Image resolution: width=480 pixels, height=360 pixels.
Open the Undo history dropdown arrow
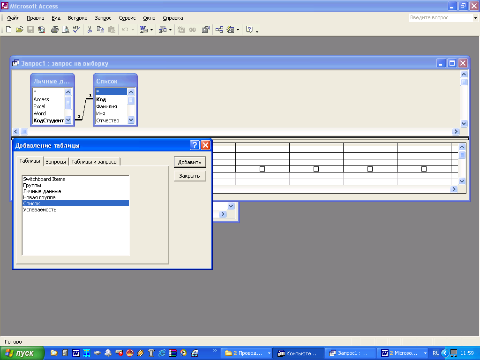click(133, 30)
